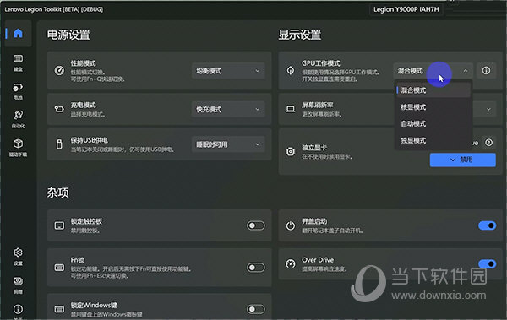The image size is (507, 320).
Task: Open the donate sidebar page
Action: pos(18,285)
